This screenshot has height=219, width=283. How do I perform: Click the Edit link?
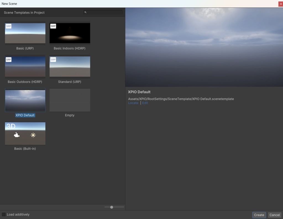(x=145, y=103)
